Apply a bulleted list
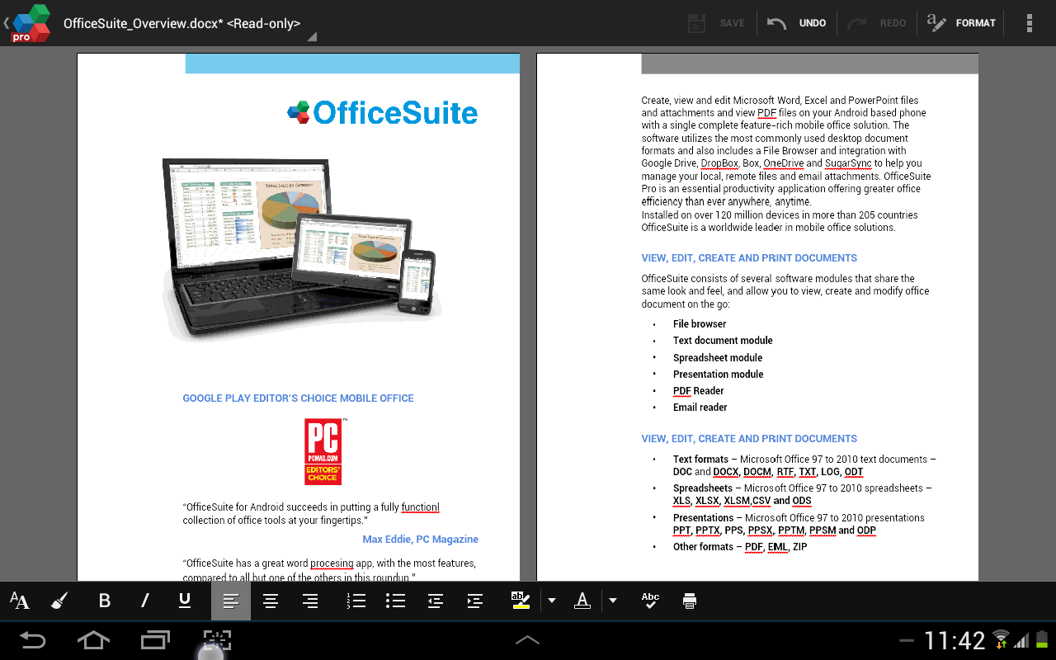The width and height of the screenshot is (1056, 660). click(x=395, y=601)
